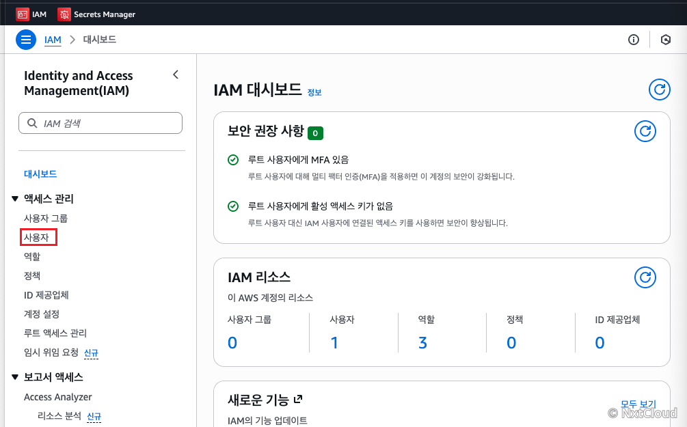Click the 루트 사용자에게 활성 액세스 키가 없음 text
687x427 pixels.
(321, 206)
